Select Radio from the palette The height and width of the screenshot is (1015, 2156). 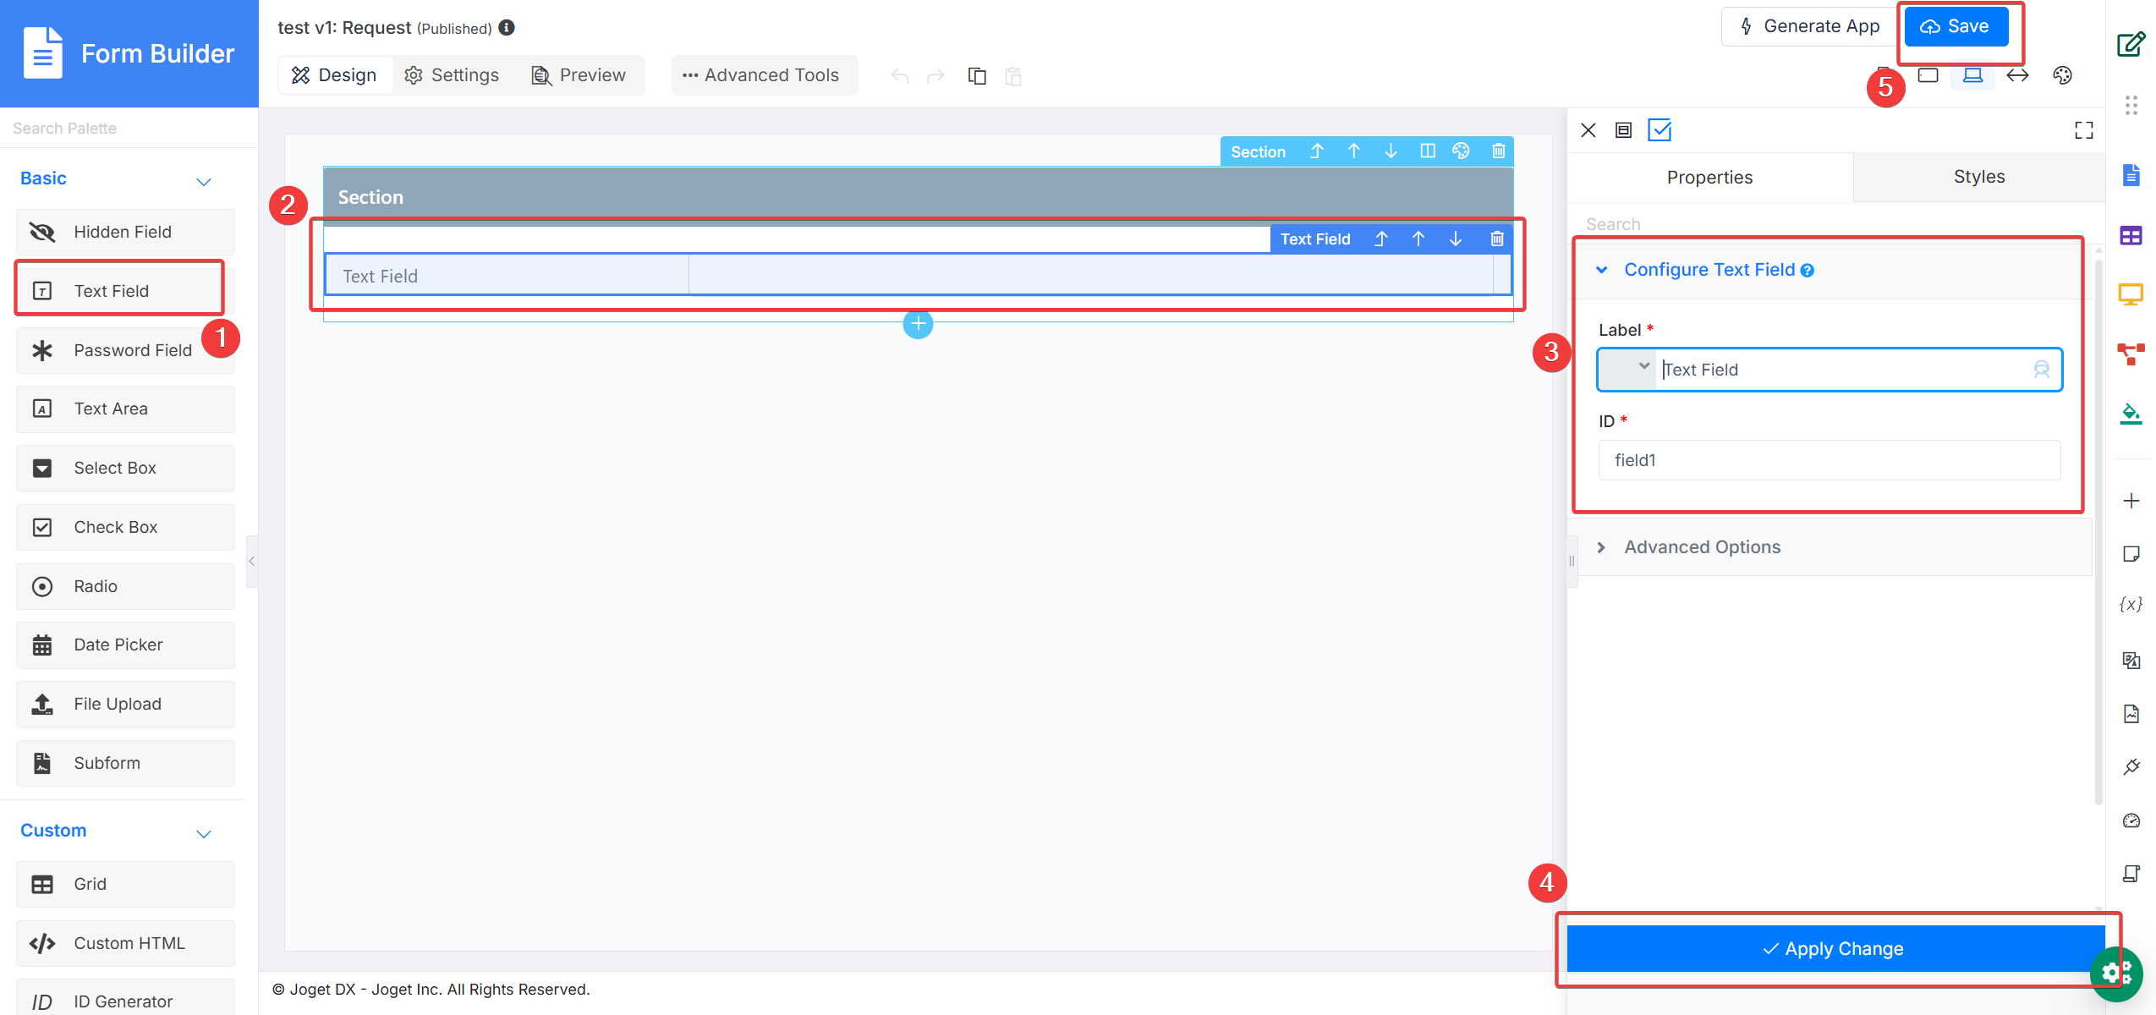125,586
